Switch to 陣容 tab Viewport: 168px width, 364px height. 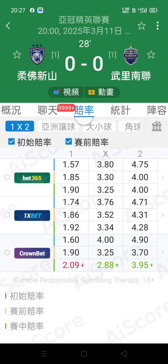(x=157, y=110)
